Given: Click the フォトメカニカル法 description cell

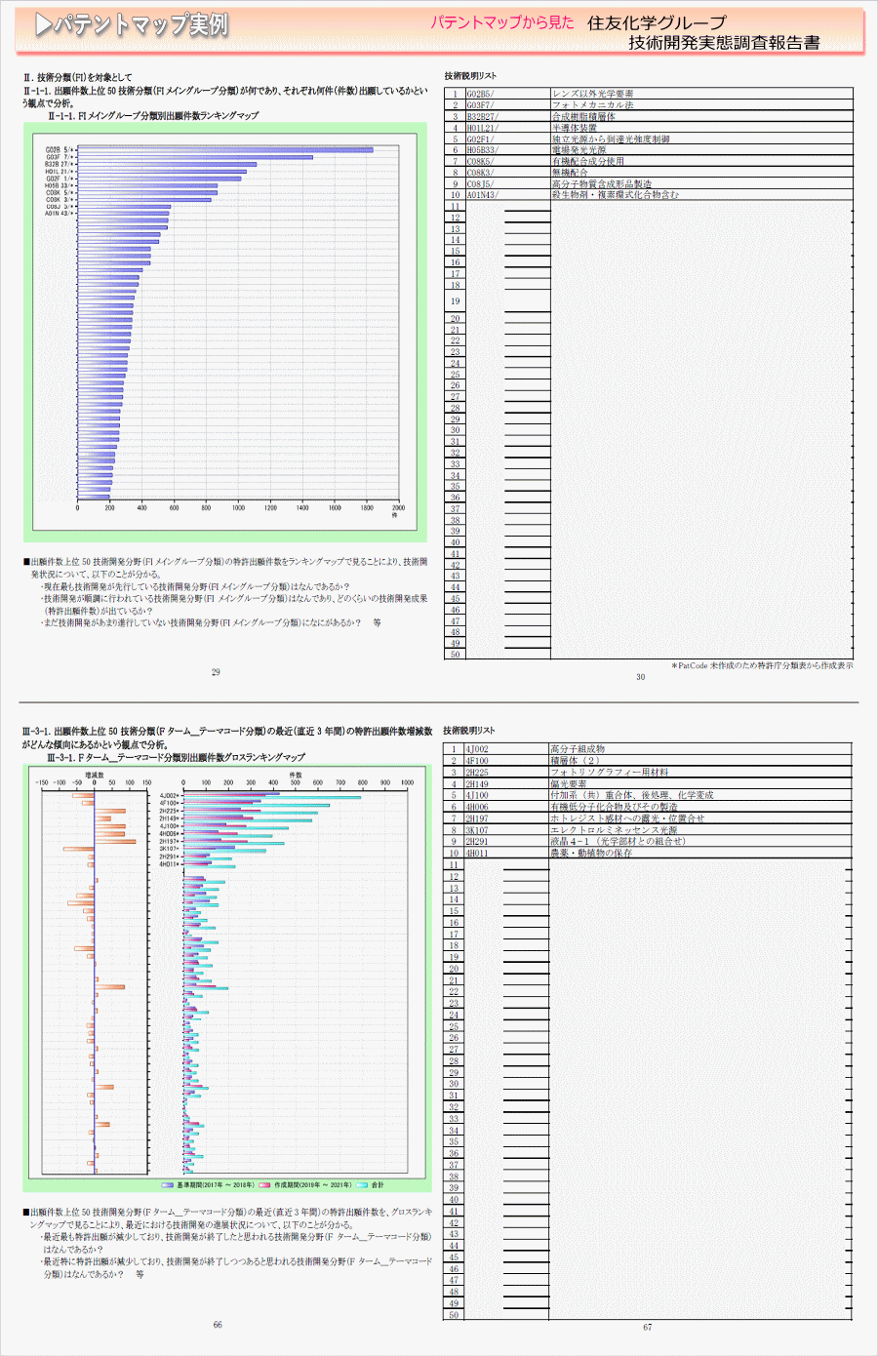Looking at the screenshot, I should 701,105.
